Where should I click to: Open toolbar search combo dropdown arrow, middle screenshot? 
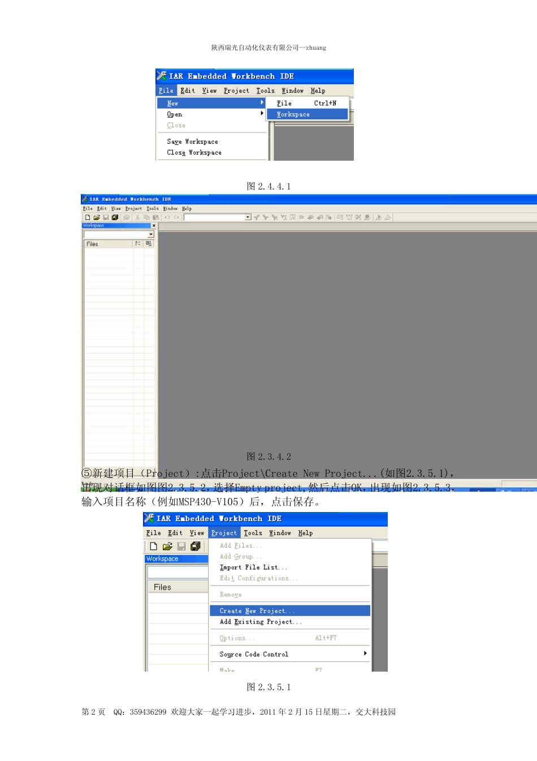click(x=248, y=217)
